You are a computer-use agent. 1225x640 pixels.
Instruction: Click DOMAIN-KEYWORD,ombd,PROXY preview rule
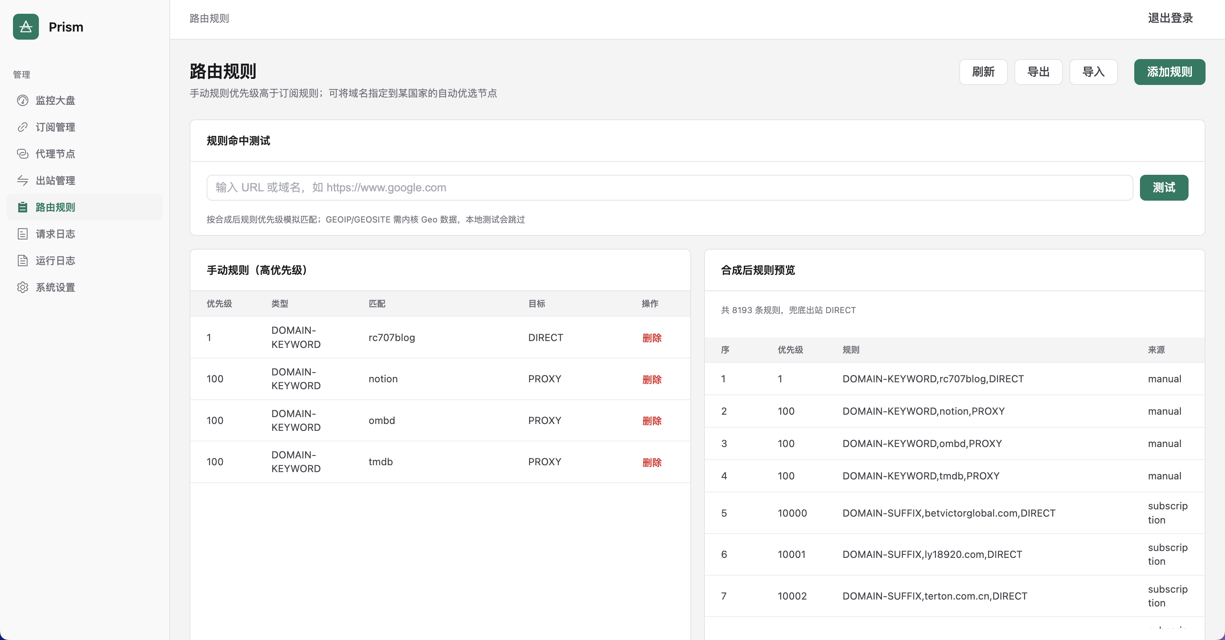coord(922,443)
